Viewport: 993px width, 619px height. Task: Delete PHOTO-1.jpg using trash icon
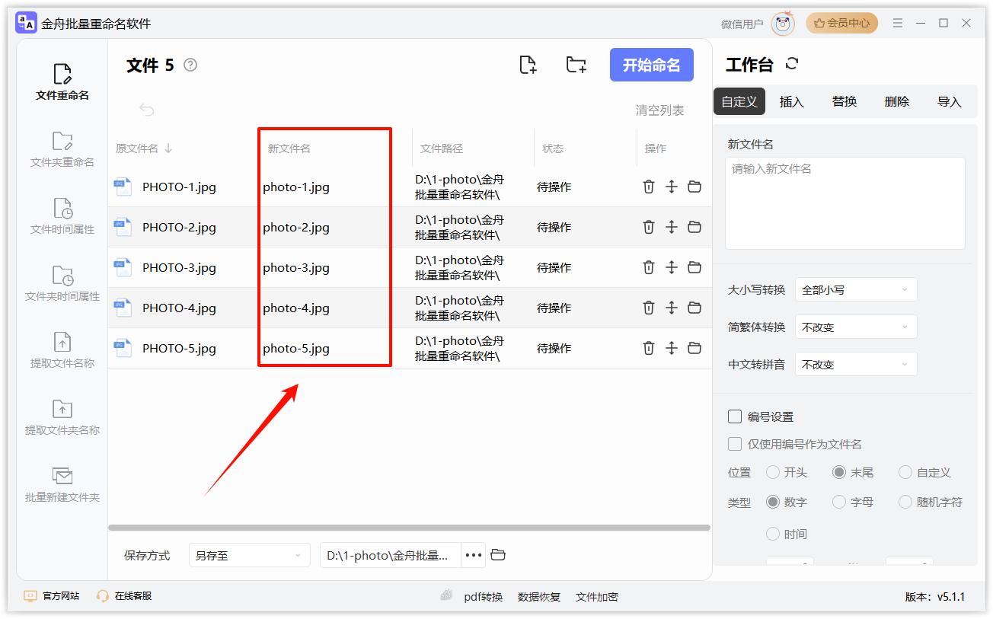click(649, 187)
